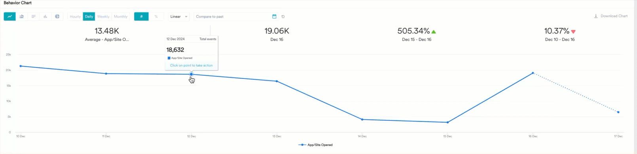Click the 16 Dec data point
The height and width of the screenshot is (154, 637).
[x=533, y=73]
